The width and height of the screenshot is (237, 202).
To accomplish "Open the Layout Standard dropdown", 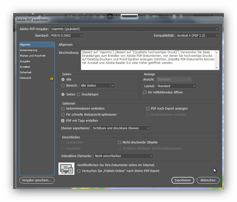I will (x=176, y=86).
